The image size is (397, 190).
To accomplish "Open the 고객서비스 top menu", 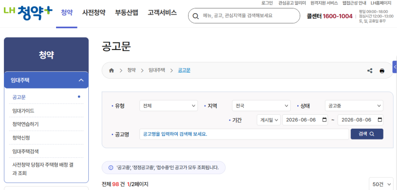I will (162, 12).
